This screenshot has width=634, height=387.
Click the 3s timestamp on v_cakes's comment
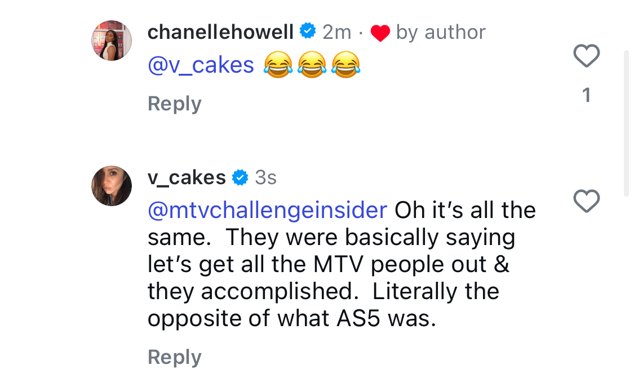pyautogui.click(x=265, y=178)
